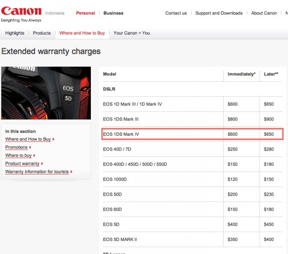288x254 pixels.
Task: Open sidebar Where and How to Buy link
Action: [x=28, y=139]
